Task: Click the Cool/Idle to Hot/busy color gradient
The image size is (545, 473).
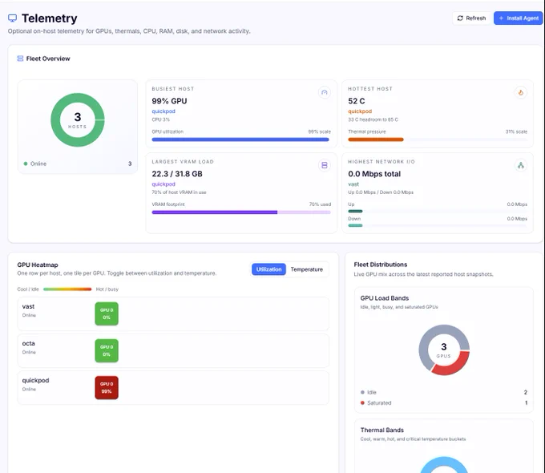Action: pos(67,289)
